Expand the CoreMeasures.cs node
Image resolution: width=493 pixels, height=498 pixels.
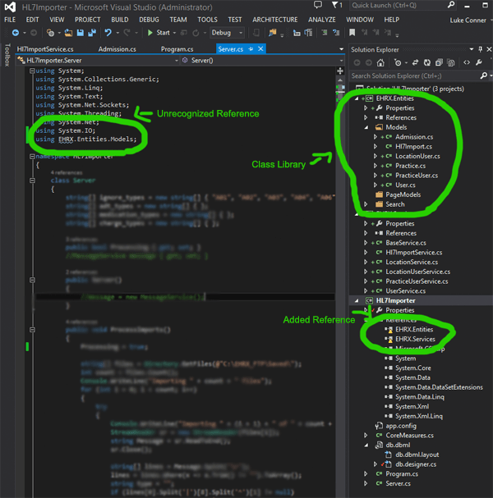tap(366, 436)
